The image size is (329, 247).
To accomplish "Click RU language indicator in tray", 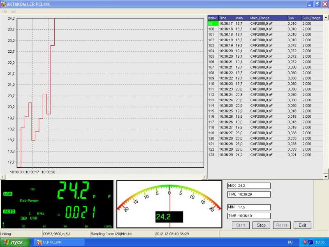I will point(290,242).
